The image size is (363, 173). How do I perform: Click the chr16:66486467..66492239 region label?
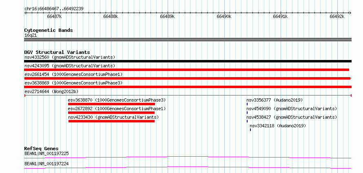pyautogui.click(x=54, y=9)
